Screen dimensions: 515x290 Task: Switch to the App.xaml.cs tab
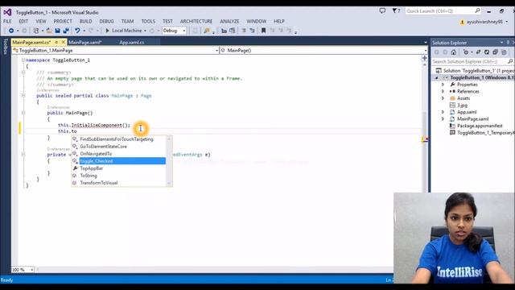pyautogui.click(x=132, y=43)
